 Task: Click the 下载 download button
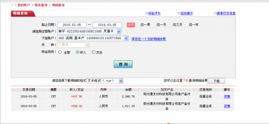point(216,81)
